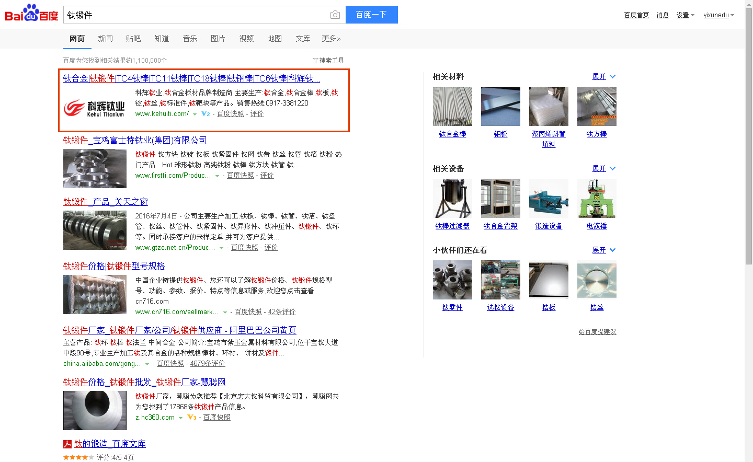Click the 42条评价 link
This screenshot has width=753, height=462.
click(282, 312)
